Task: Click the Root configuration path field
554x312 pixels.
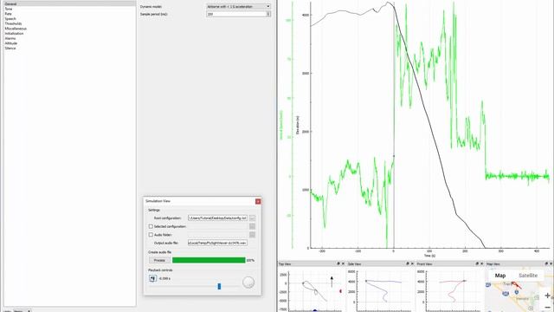Action: (x=217, y=218)
